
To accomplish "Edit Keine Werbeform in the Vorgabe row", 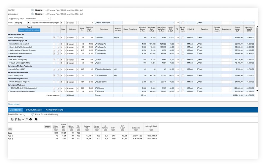I will click(x=96, y=23).
